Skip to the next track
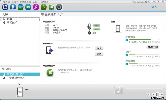The width and height of the screenshot is (166, 100). (x=162, y=94)
